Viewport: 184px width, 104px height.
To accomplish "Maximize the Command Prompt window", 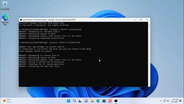I will click(x=141, y=20).
